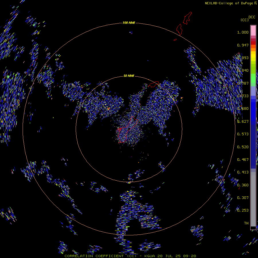
Task: Click the 0.467 scale value
Action: [243, 160]
